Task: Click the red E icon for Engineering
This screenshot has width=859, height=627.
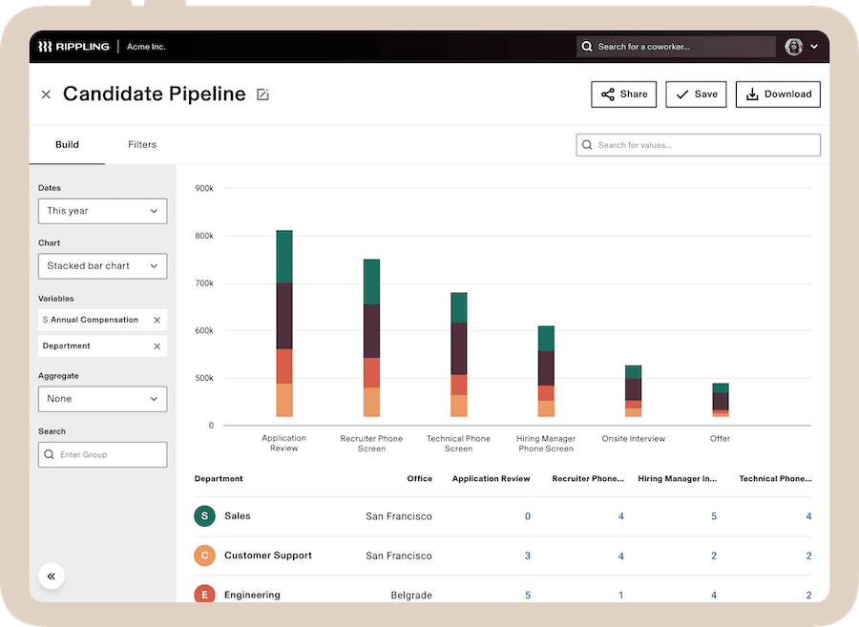Action: pos(204,594)
